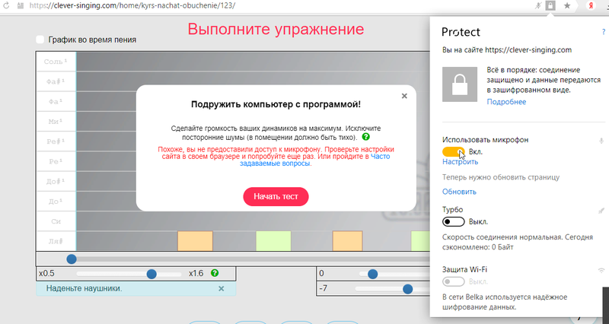The image size is (609, 324).
Task: Click the Wi-Fi signal icon beside 'Защита Wi-Fi'
Action: (601, 269)
